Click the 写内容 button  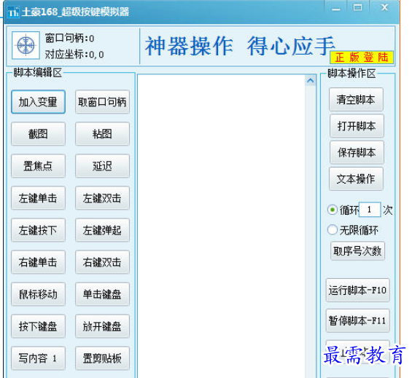(x=38, y=358)
